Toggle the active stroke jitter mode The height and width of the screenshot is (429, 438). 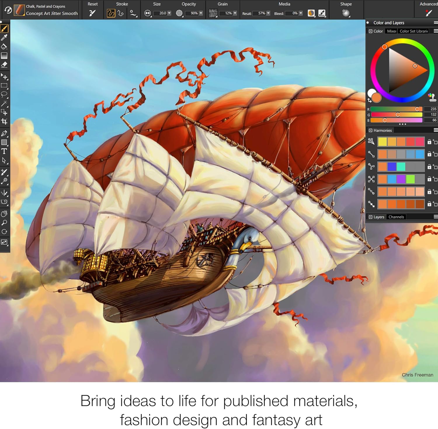tap(111, 13)
